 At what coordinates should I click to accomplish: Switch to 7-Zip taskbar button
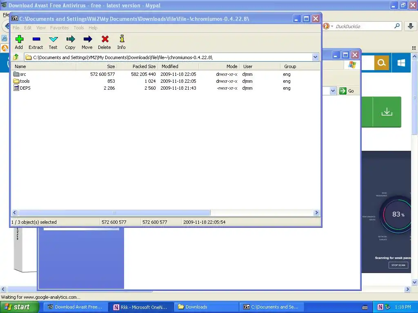coord(271,307)
